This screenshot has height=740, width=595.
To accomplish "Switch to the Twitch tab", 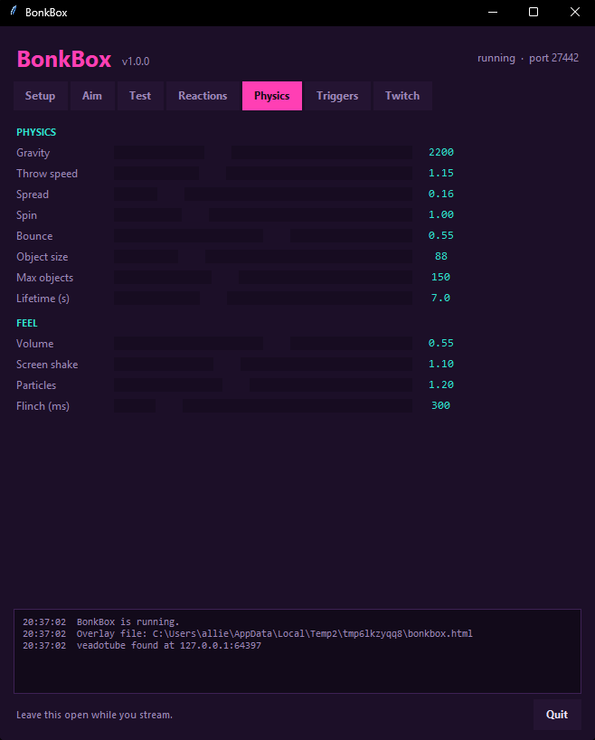I will click(x=402, y=96).
